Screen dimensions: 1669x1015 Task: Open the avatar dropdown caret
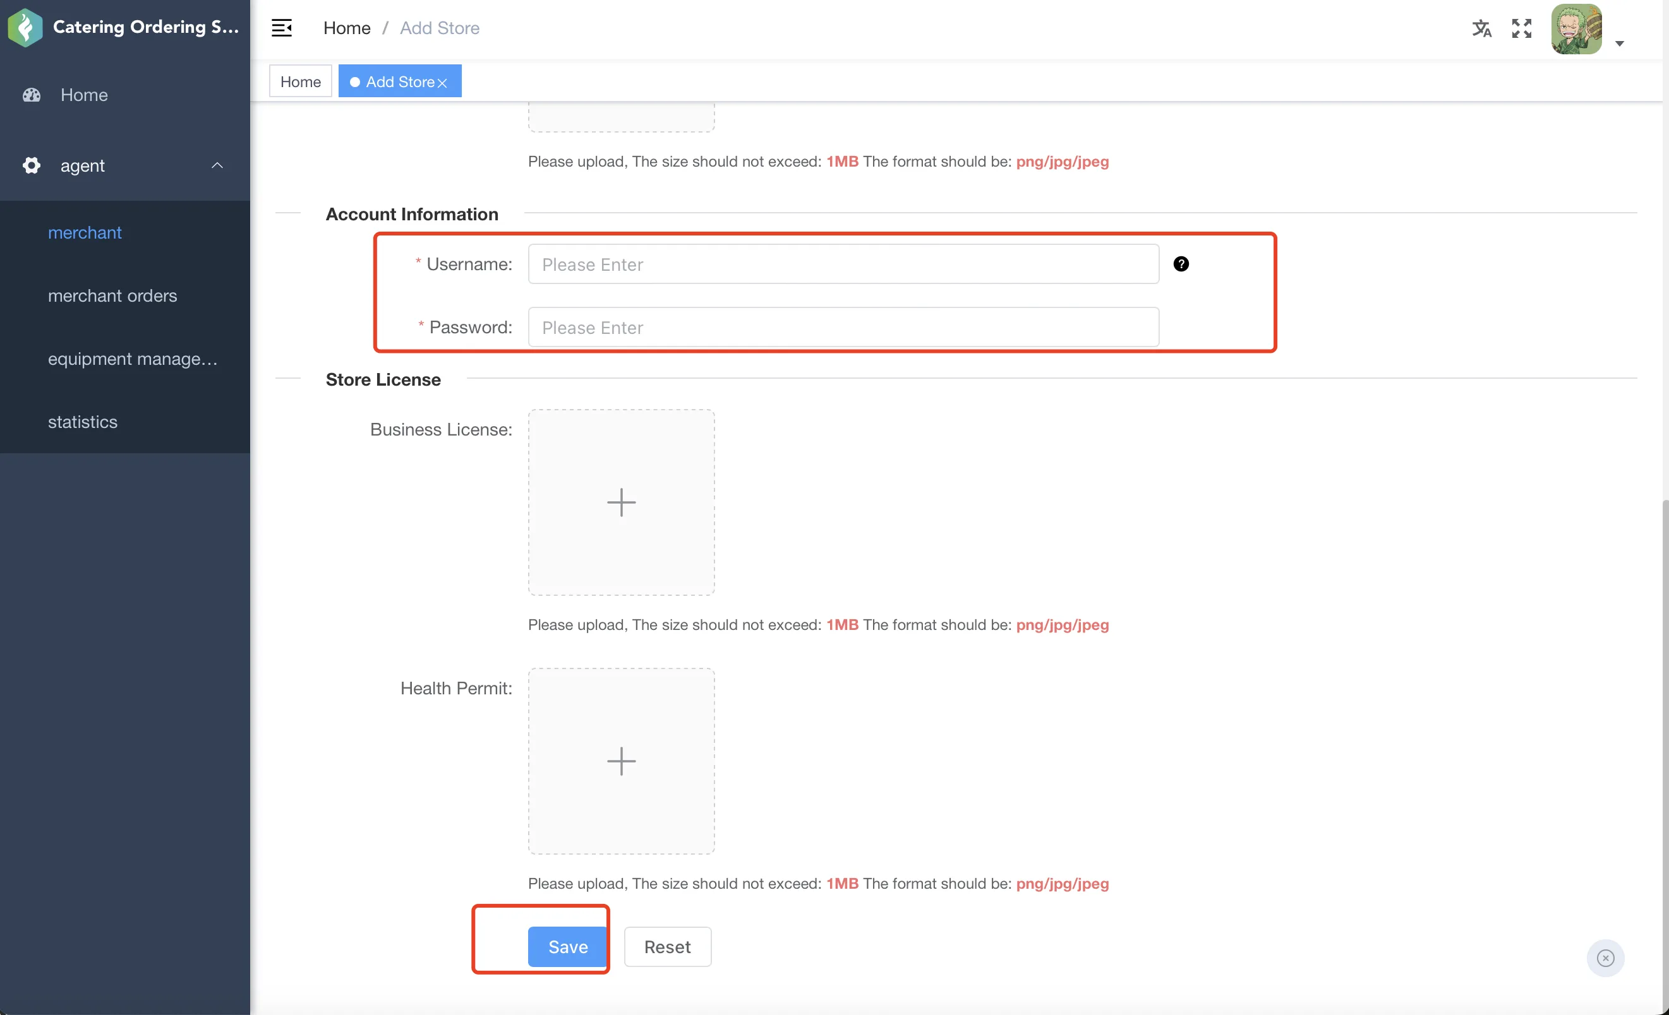1620,44
